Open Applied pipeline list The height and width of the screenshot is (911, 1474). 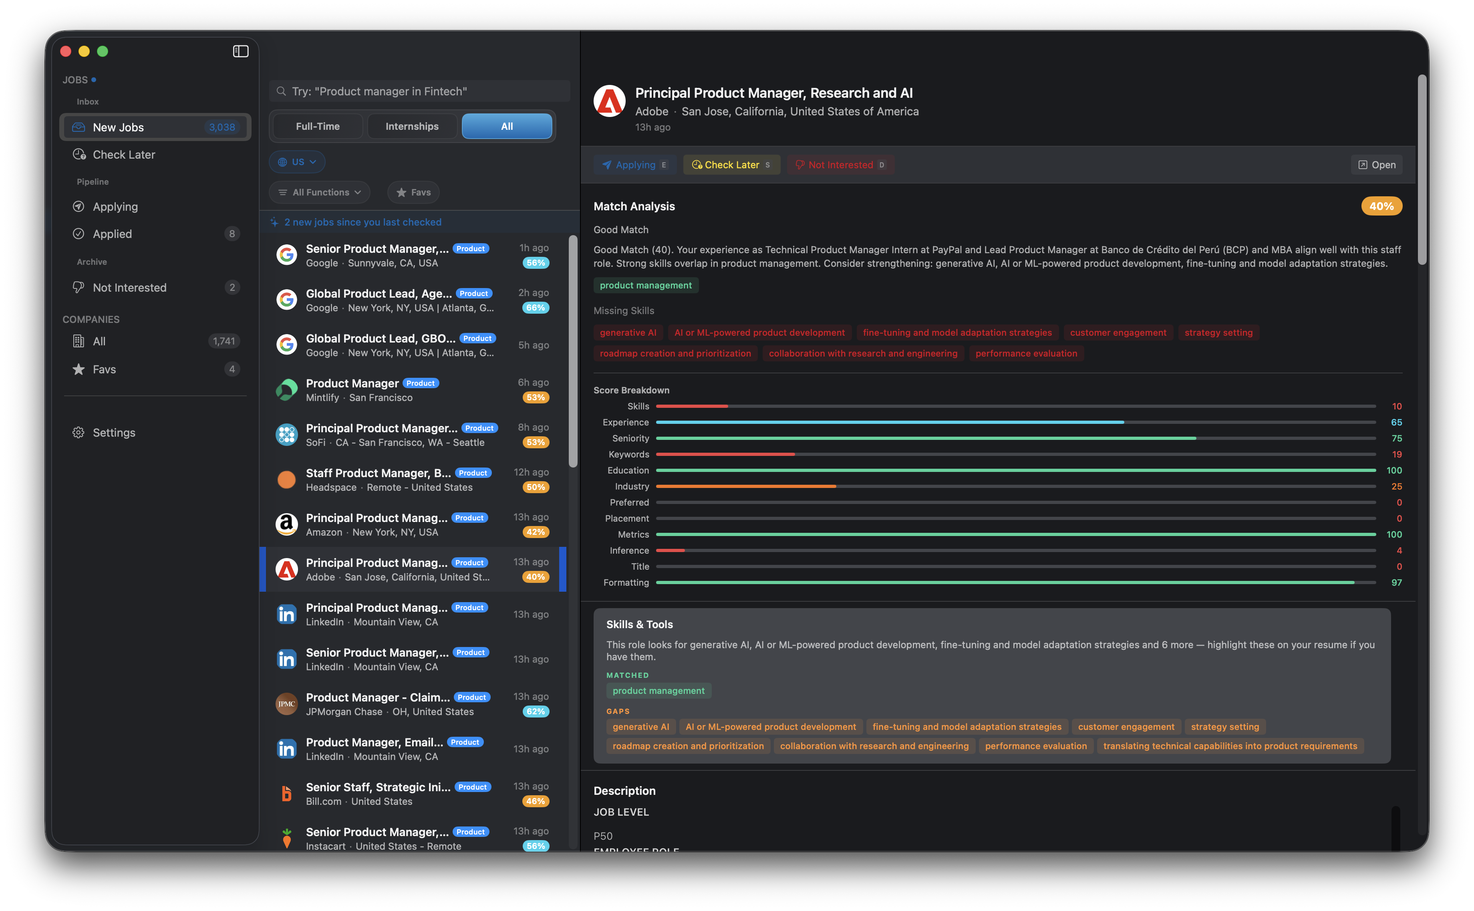click(x=112, y=234)
